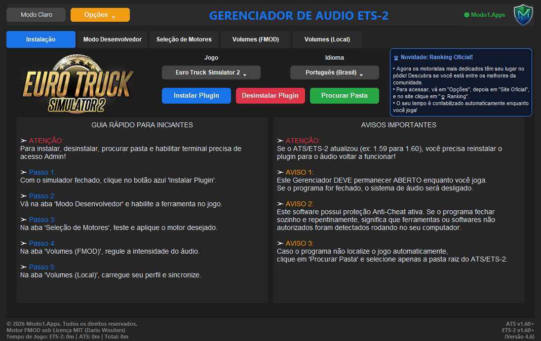Click the Modo1.Apps status label
541x341 pixels.
tap(488, 15)
